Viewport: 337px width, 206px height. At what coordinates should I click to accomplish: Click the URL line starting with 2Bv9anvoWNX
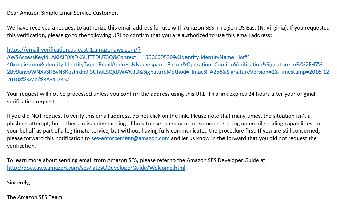(x=169, y=72)
